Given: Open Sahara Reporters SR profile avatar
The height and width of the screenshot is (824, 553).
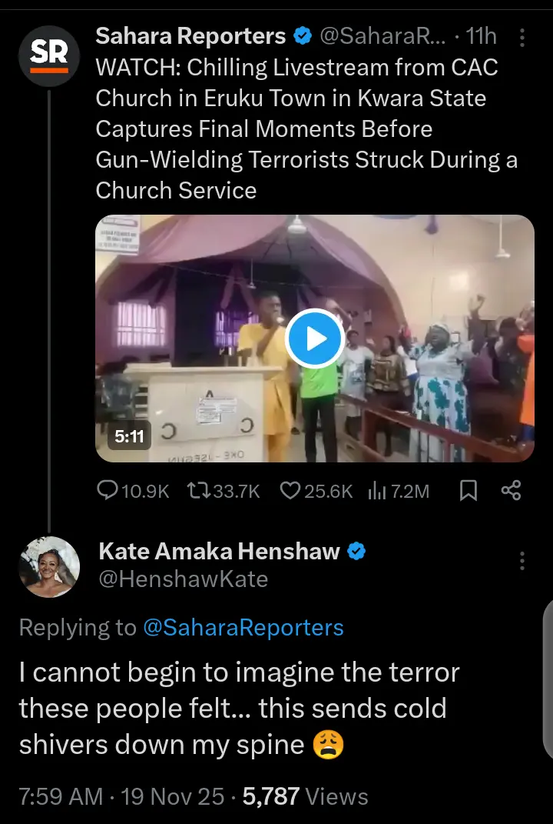Looking at the screenshot, I should 49,55.
